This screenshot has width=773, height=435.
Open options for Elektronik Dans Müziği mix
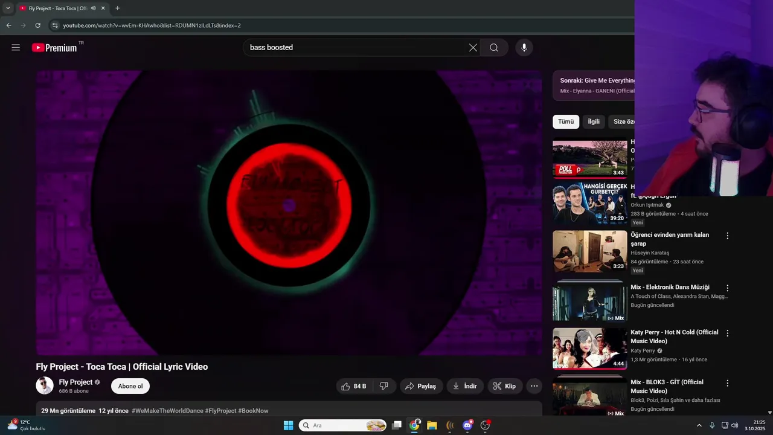tap(728, 288)
